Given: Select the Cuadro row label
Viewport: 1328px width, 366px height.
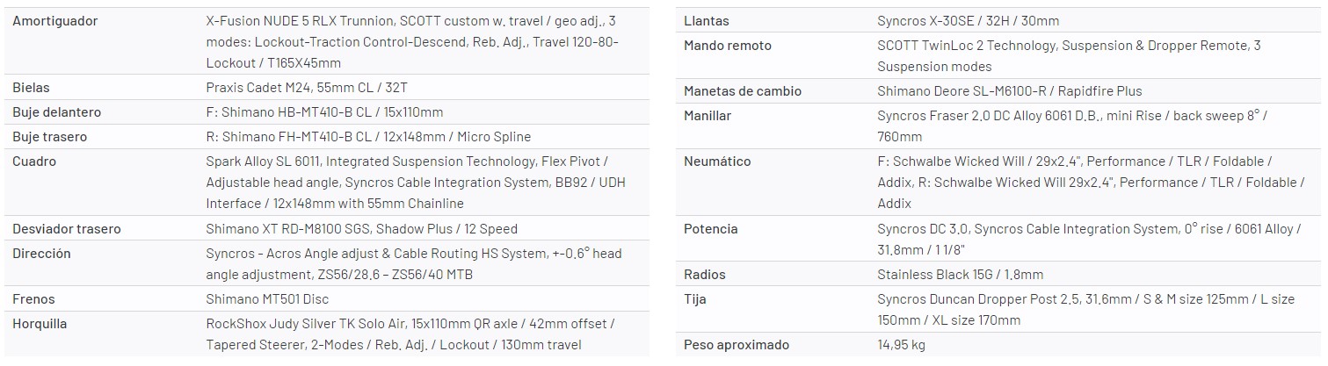Looking at the screenshot, I should point(33,161).
